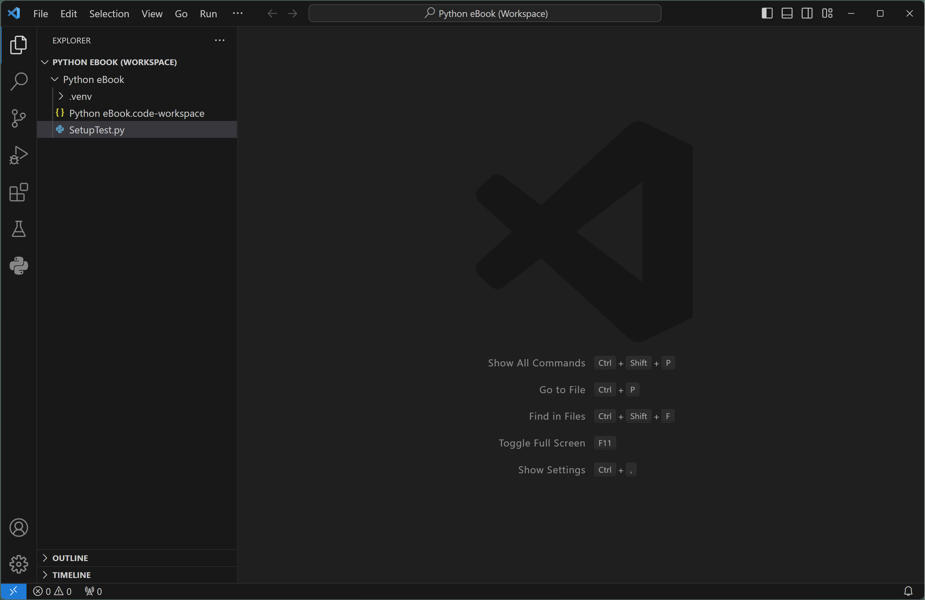Toggle the secondary side bar visibility
This screenshot has width=925, height=600.
pyautogui.click(x=807, y=13)
